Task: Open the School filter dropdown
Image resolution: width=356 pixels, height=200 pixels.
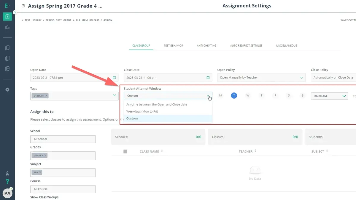Action: [x=63, y=139]
